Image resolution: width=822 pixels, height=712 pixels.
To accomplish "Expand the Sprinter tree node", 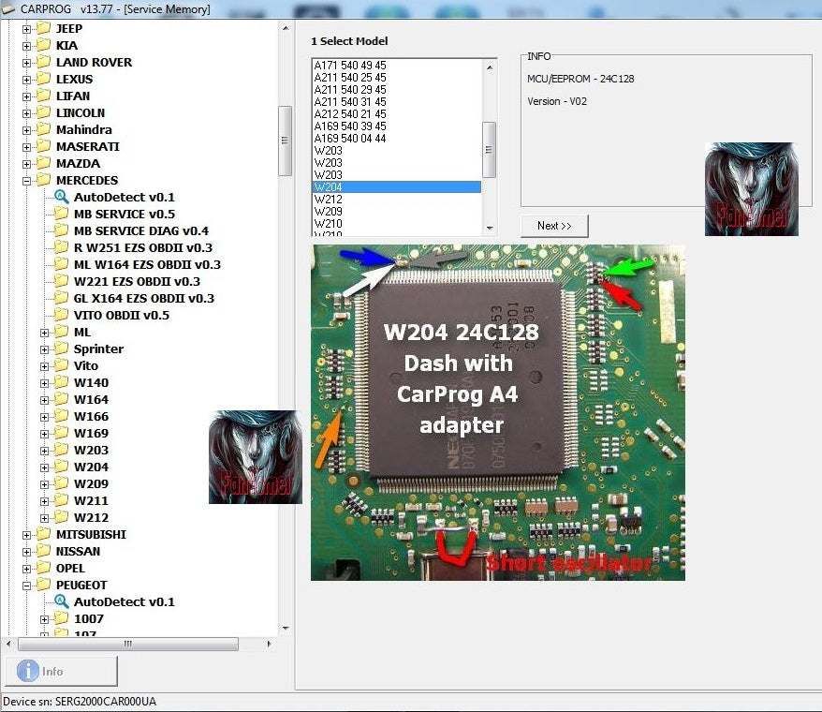I will click(x=45, y=349).
